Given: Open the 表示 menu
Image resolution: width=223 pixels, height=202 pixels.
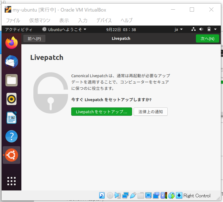Looking at the screenshot, I should 64,20.
